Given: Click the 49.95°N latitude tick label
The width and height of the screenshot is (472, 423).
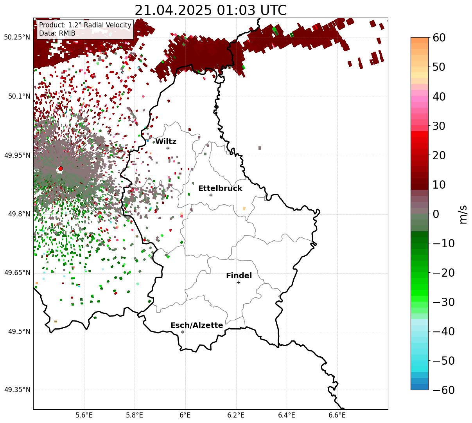Looking at the screenshot, I should pyautogui.click(x=17, y=155).
